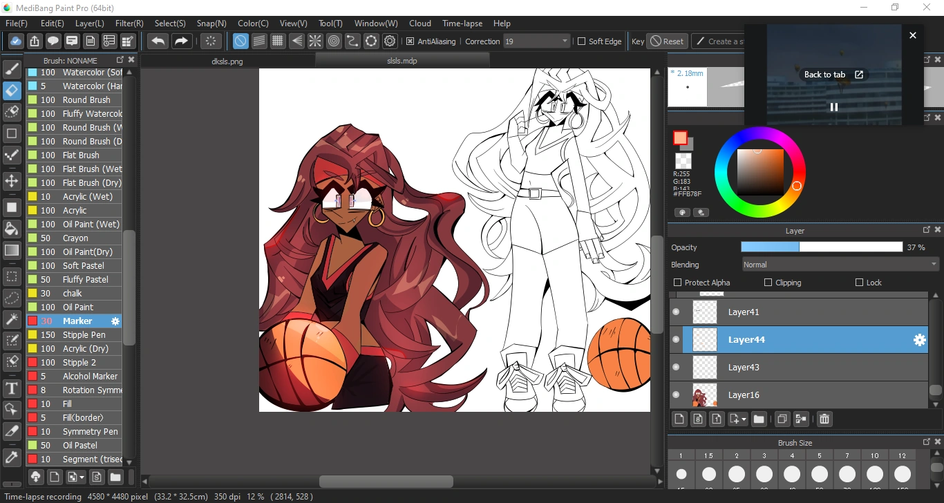This screenshot has width=944, height=503.
Task: Open the new layer type dropdown arrow
Action: 744,419
